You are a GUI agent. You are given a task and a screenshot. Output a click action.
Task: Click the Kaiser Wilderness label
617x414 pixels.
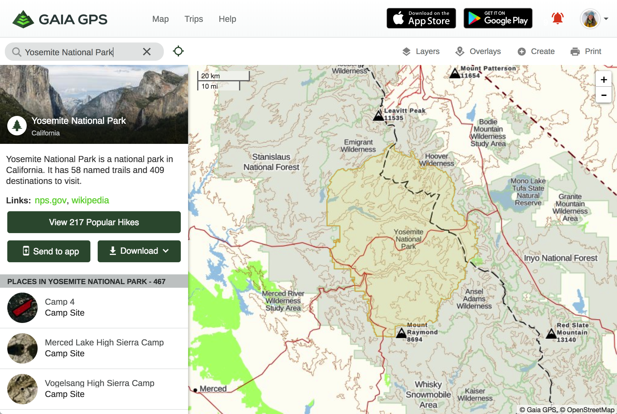click(475, 395)
